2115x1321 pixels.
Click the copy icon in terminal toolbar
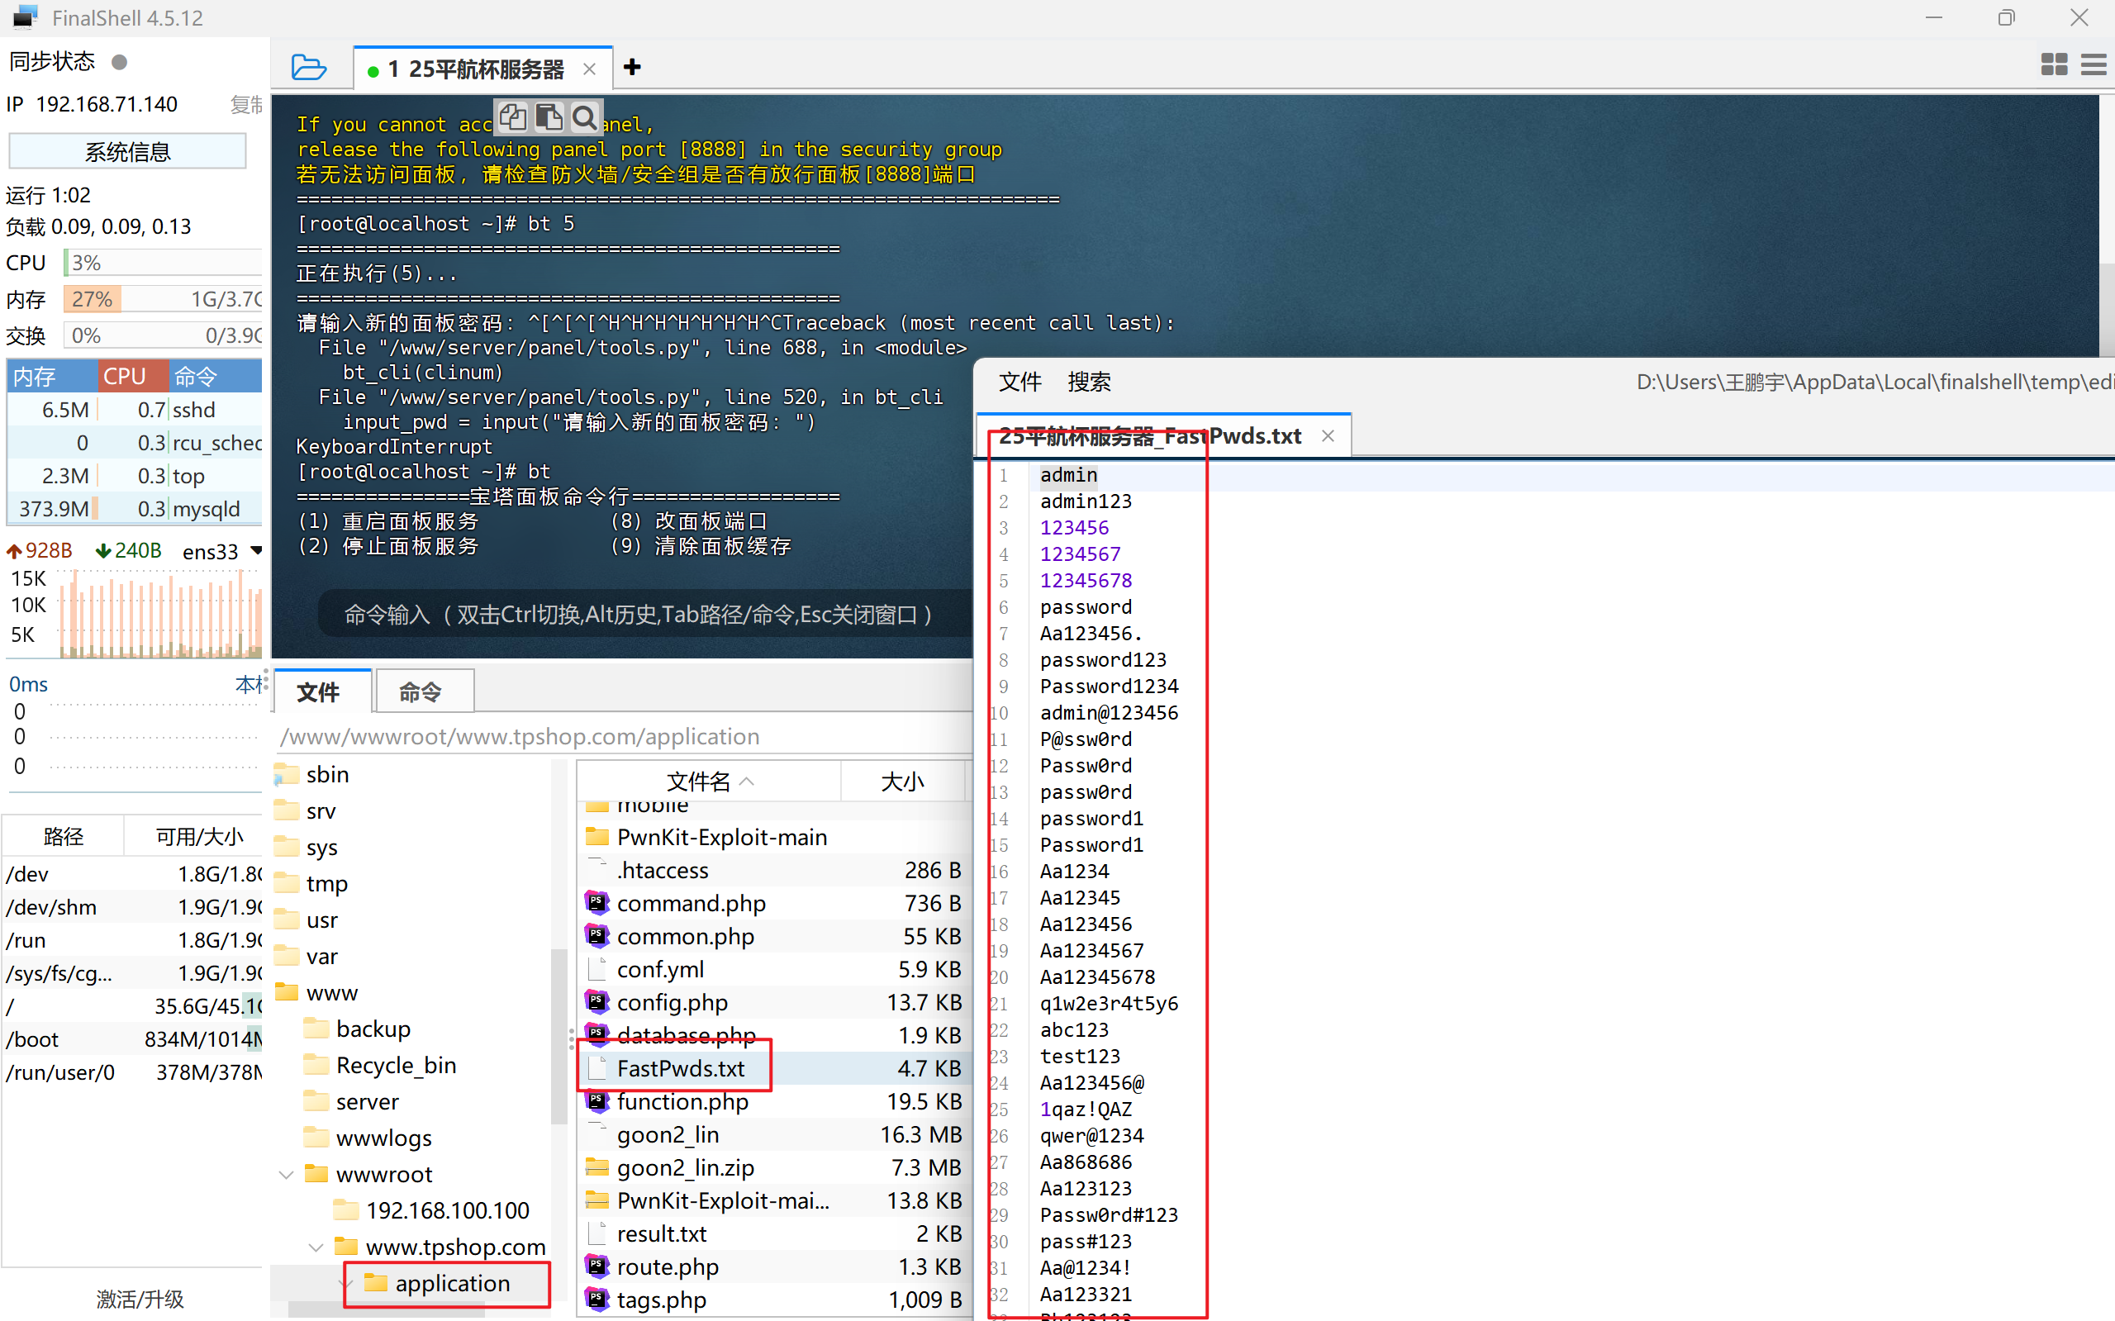513,116
